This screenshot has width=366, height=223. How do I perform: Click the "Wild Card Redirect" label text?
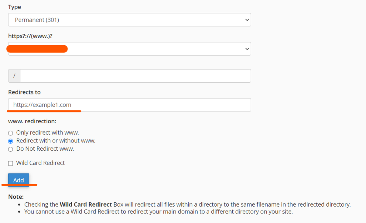(x=40, y=163)
